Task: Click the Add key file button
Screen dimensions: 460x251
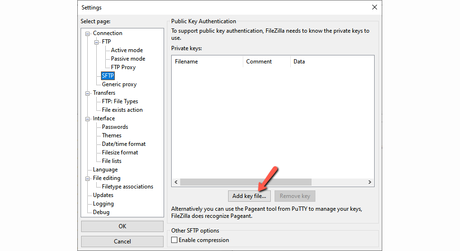Action: 249,196
